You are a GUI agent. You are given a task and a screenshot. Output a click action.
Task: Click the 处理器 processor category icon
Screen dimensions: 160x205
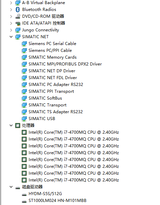(x=18, y=126)
